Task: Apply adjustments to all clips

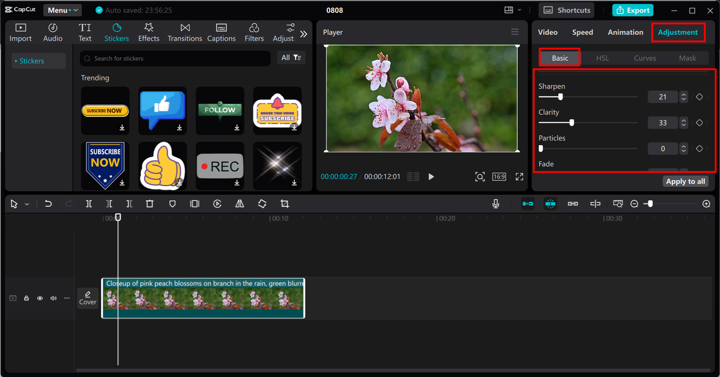Action: pos(685,181)
